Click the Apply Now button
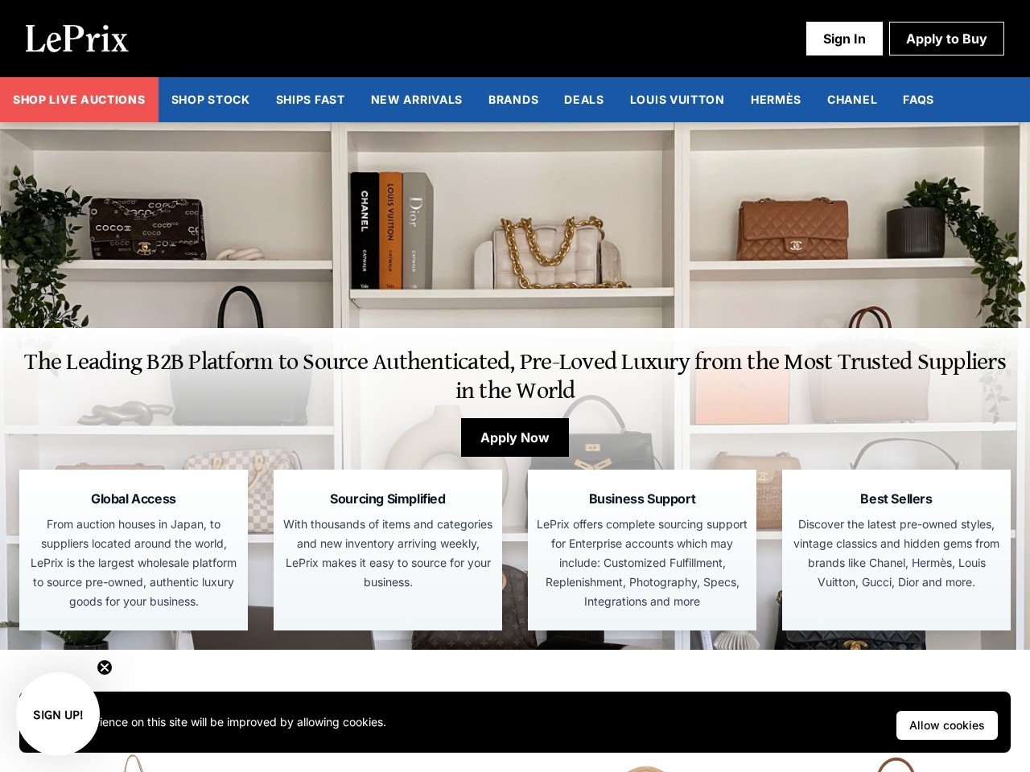 click(x=515, y=437)
